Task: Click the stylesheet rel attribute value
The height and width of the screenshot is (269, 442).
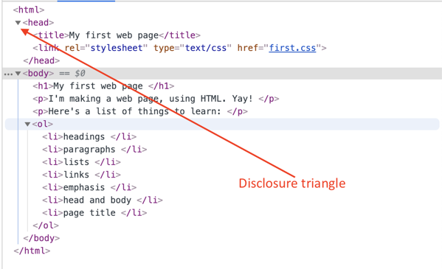Action: coord(117,48)
